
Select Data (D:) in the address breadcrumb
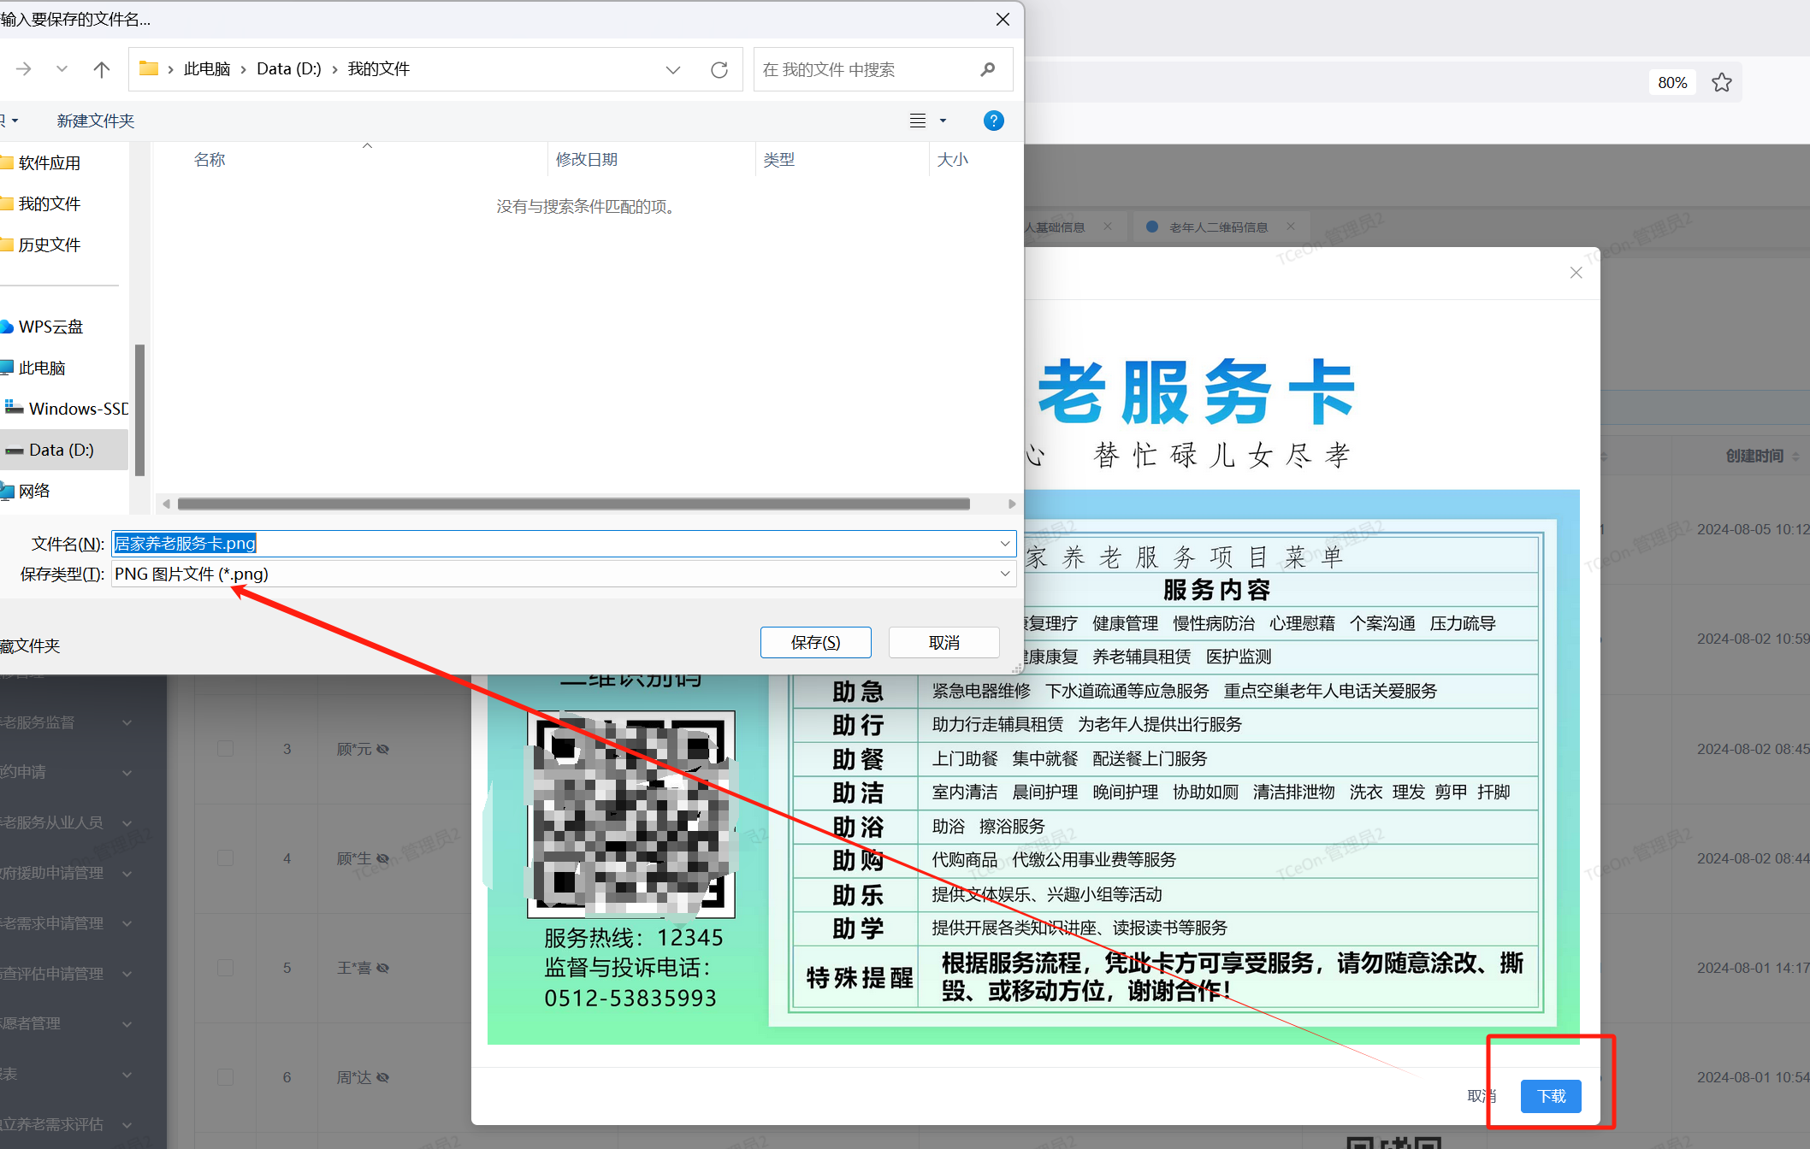point(289,69)
